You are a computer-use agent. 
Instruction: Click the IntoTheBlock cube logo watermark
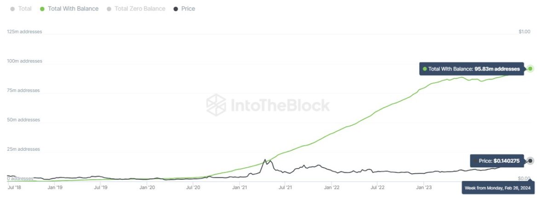click(216, 105)
